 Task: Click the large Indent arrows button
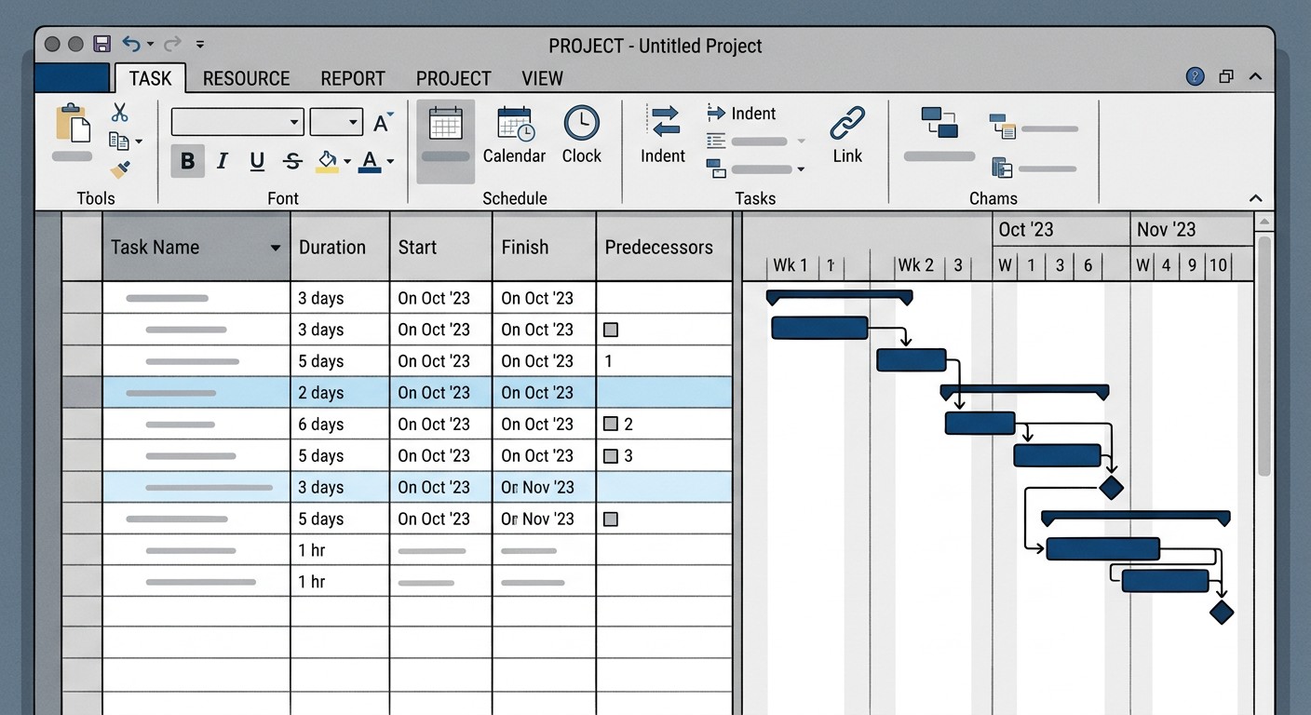(663, 135)
